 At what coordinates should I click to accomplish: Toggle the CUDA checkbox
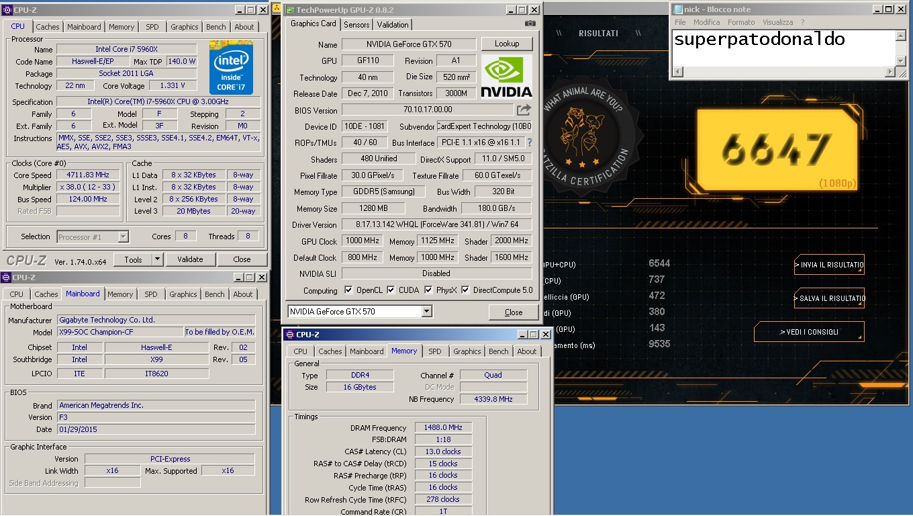(x=391, y=290)
